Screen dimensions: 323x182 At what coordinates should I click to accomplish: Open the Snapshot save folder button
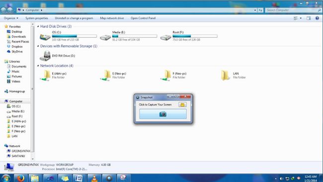(x=182, y=105)
